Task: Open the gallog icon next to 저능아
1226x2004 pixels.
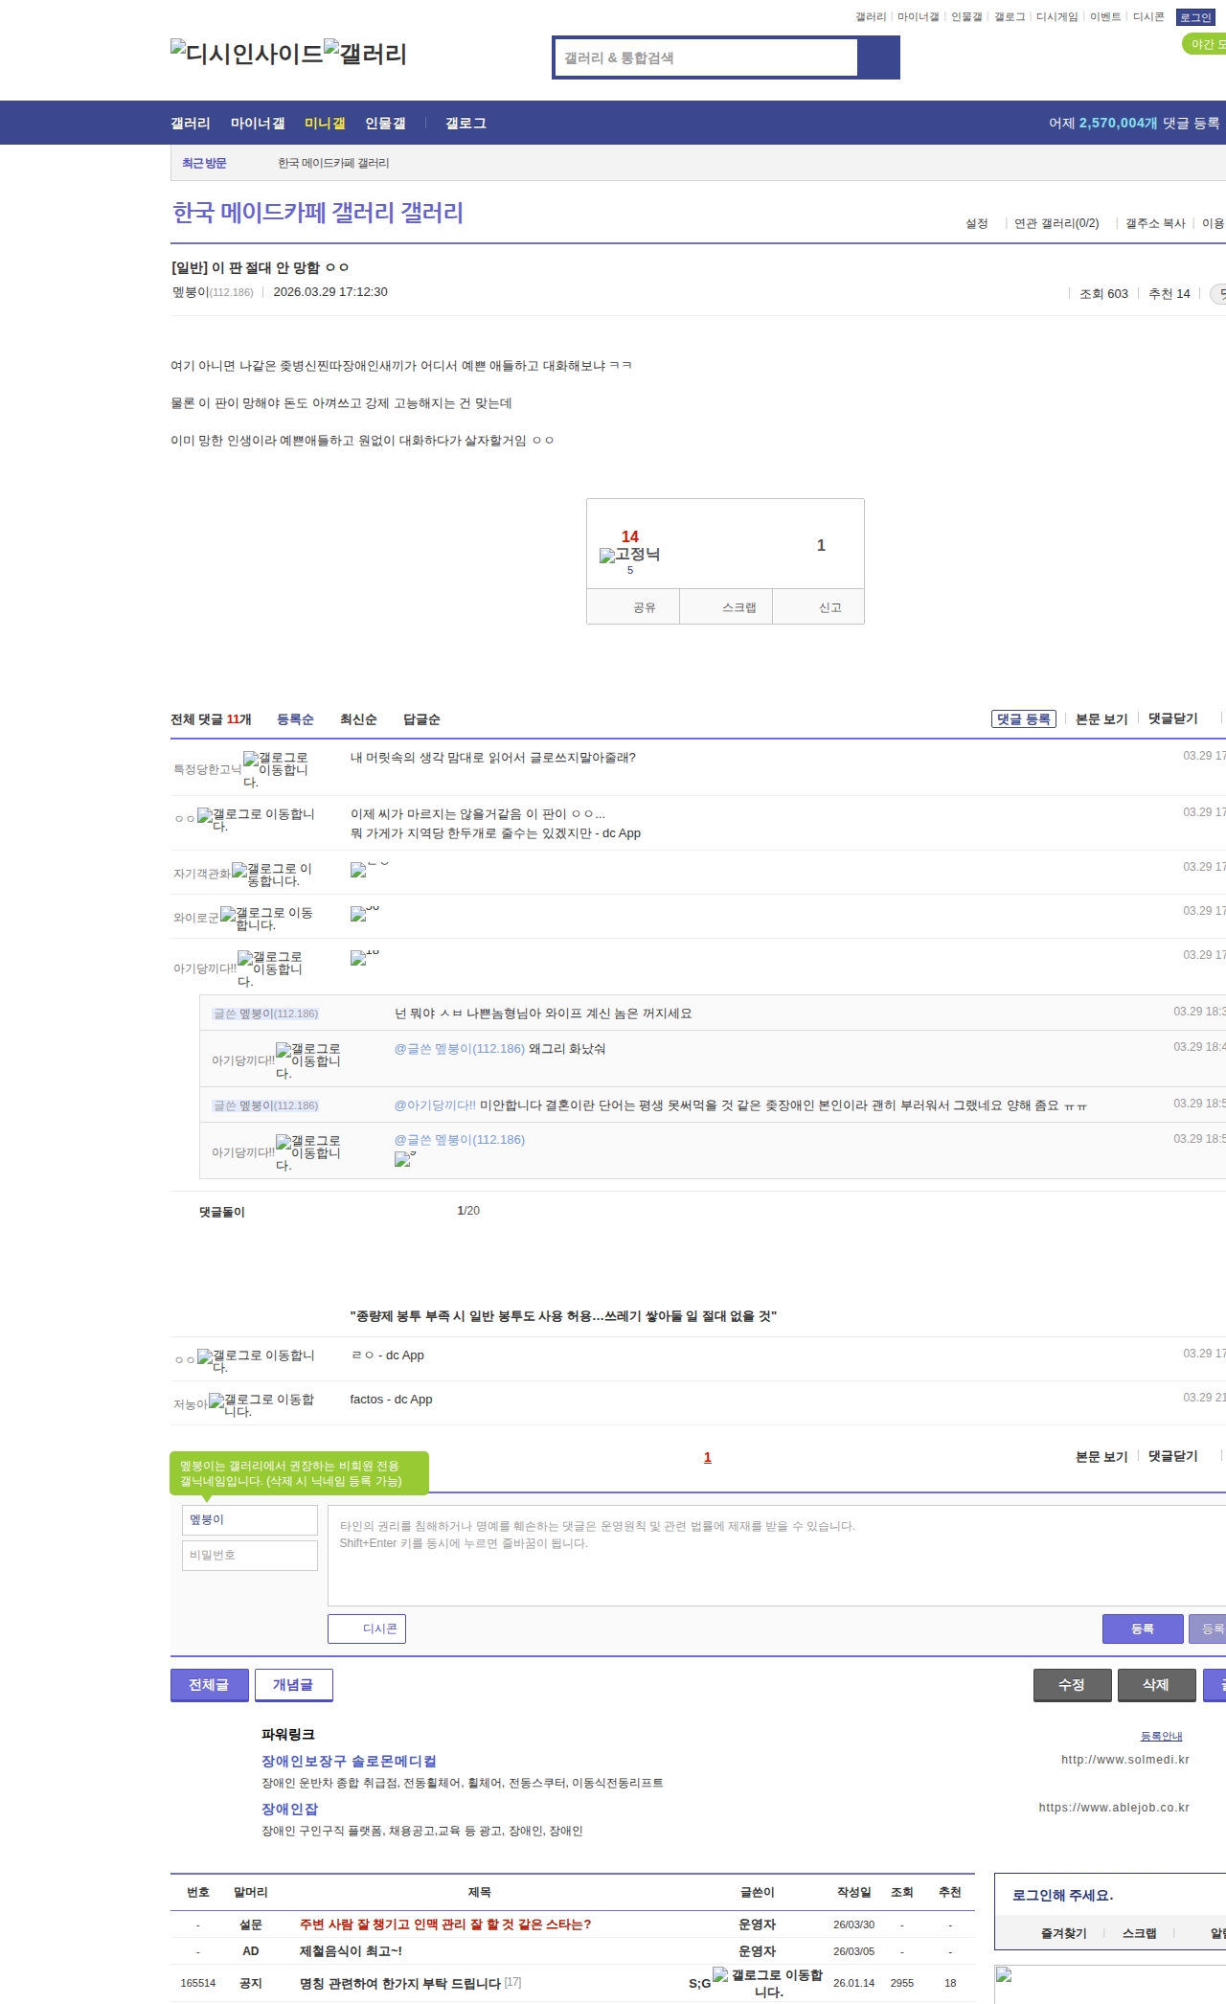Action: [261, 1404]
